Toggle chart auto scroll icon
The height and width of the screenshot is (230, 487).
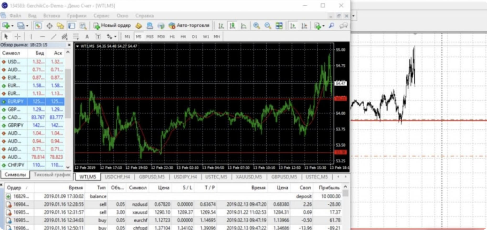(x=293, y=26)
